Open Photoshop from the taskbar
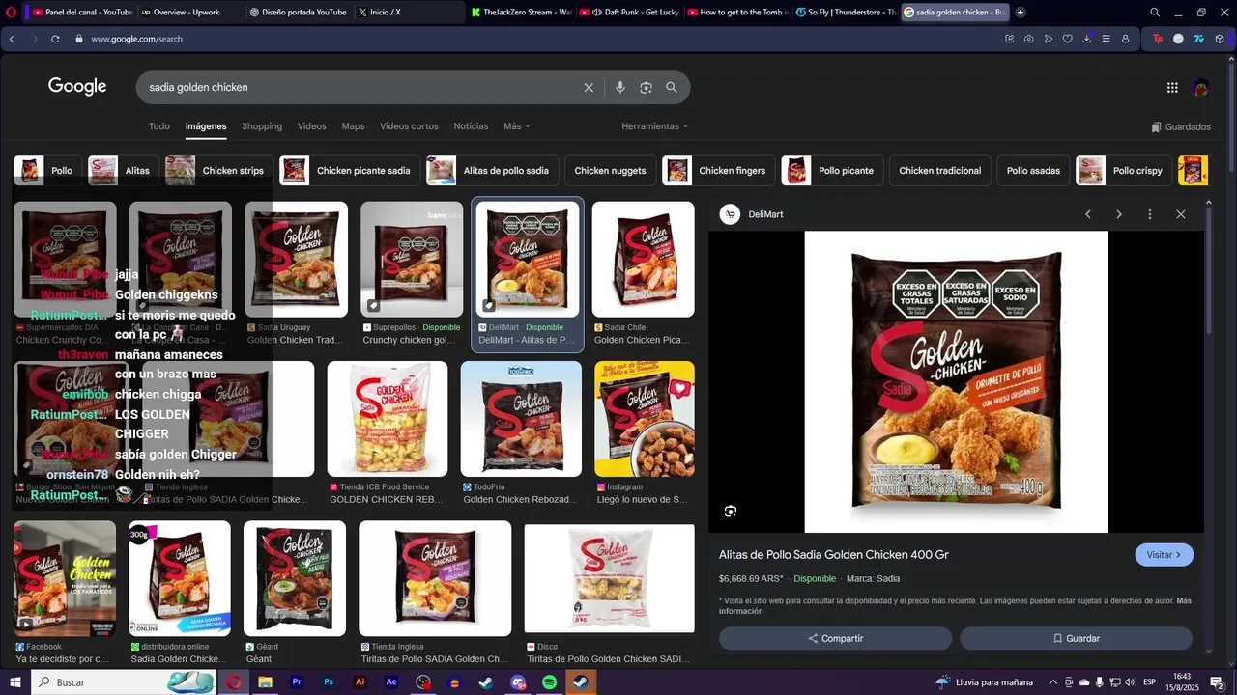Screen dimensions: 1237x695 [329, 682]
